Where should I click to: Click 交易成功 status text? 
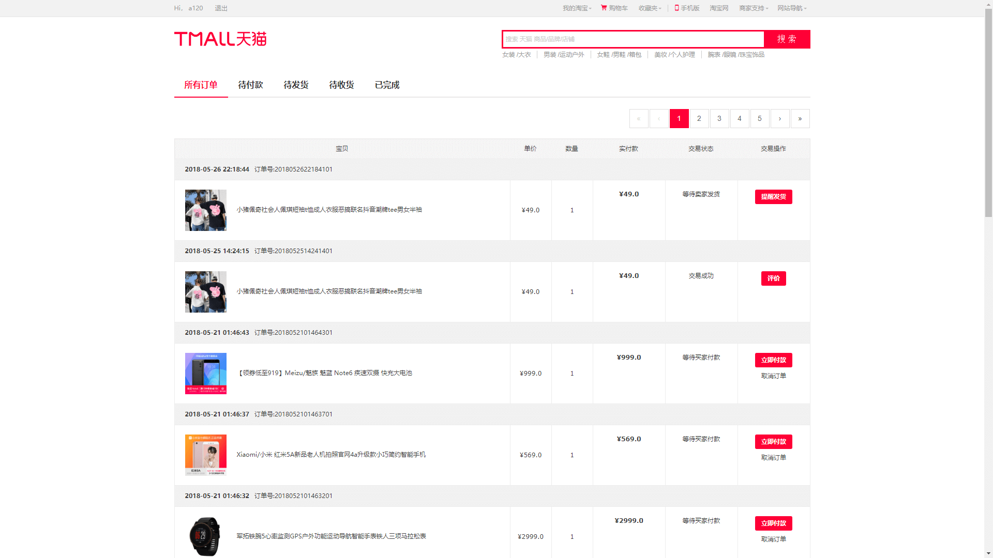tap(701, 276)
